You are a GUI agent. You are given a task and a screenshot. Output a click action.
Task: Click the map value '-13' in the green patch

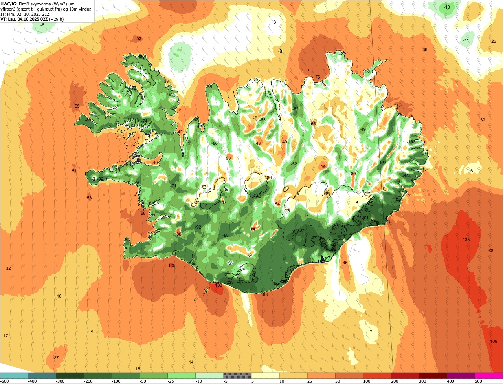[x=447, y=7]
